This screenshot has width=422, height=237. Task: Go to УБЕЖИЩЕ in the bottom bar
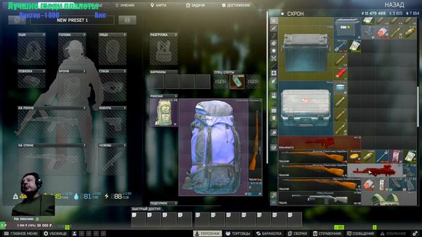coord(55,234)
